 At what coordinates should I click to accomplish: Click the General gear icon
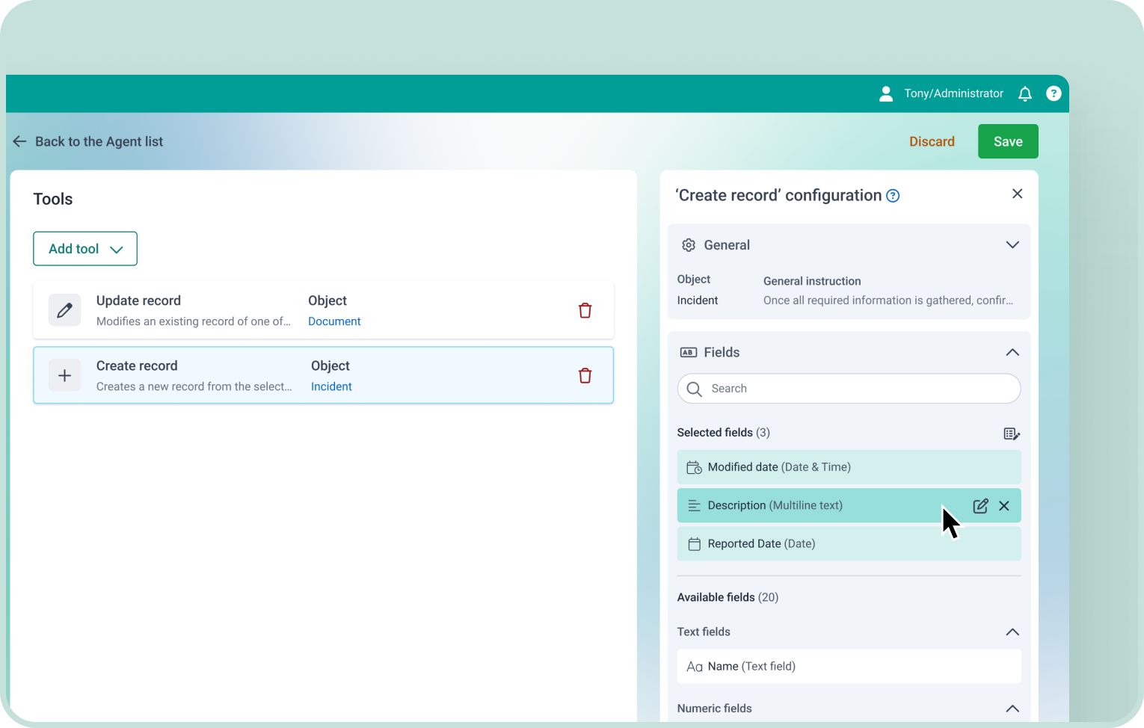[x=689, y=245]
